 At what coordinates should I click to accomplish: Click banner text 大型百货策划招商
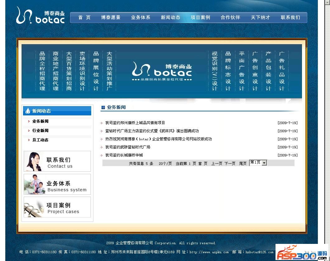[69, 71]
